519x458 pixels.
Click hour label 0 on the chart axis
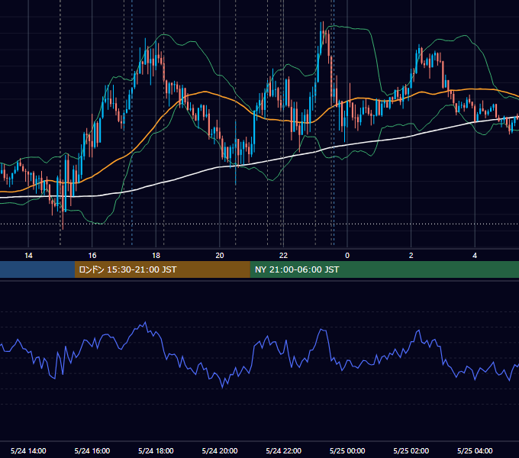tap(347, 256)
